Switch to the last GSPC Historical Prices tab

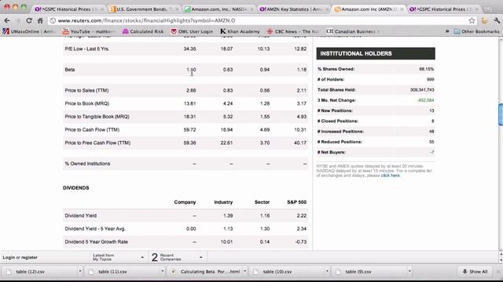coord(443,9)
